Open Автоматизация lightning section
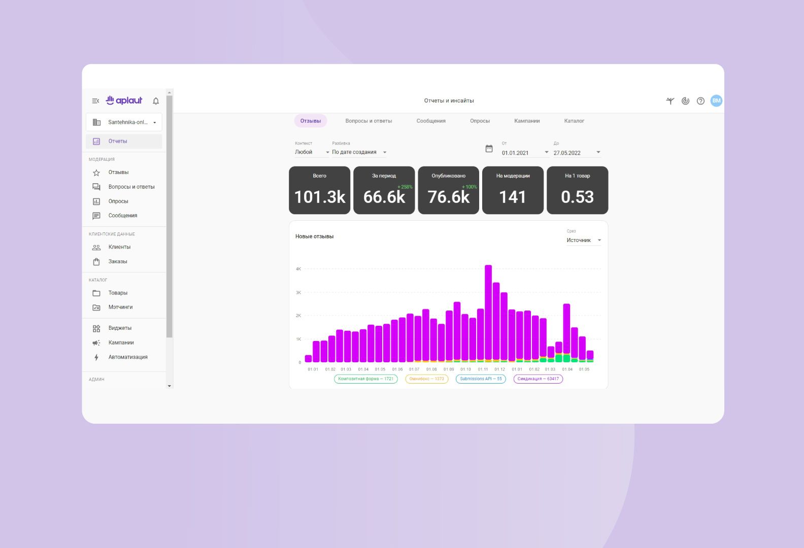 (127, 357)
